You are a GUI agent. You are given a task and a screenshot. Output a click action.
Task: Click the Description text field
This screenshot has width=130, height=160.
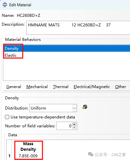point(78,28)
